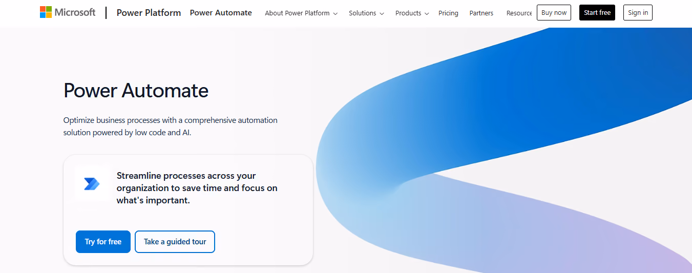Expand the About Power Platform menu

click(x=301, y=13)
